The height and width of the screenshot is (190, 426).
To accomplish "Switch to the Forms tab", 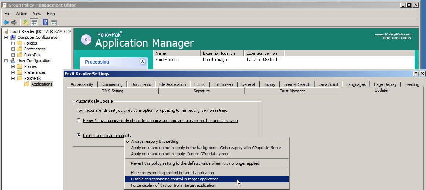I will 199,84.
